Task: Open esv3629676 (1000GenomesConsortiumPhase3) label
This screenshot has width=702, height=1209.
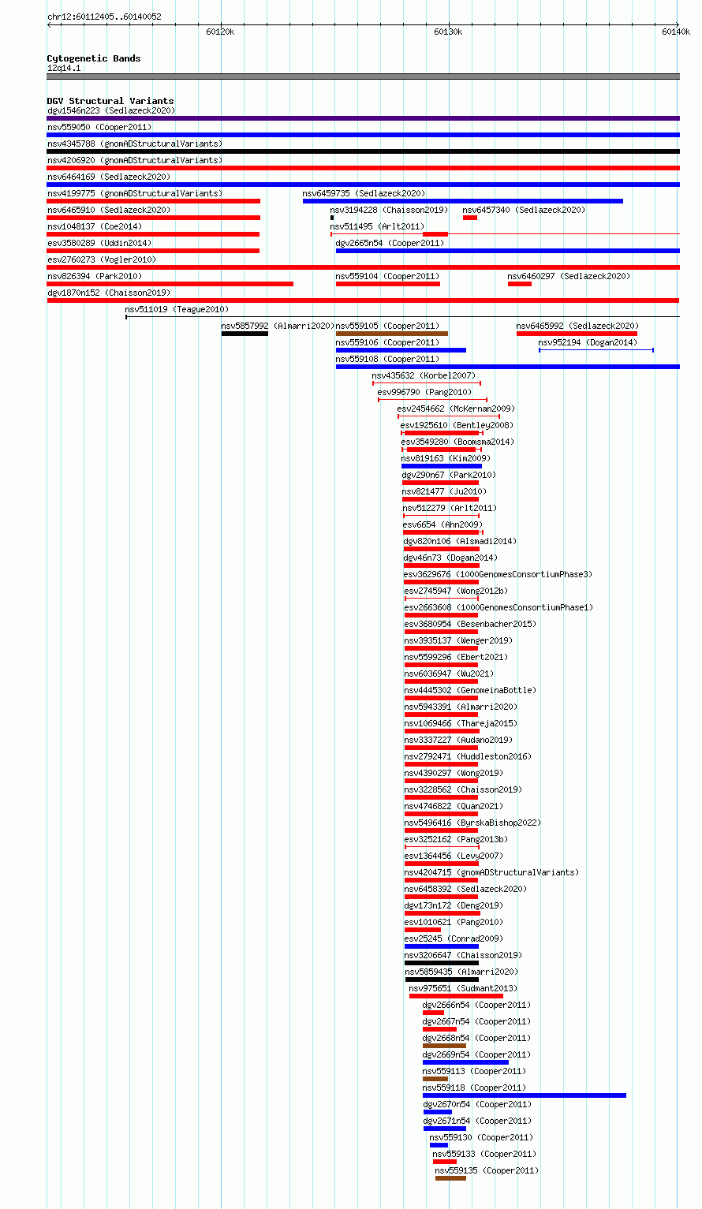Action: point(498,574)
